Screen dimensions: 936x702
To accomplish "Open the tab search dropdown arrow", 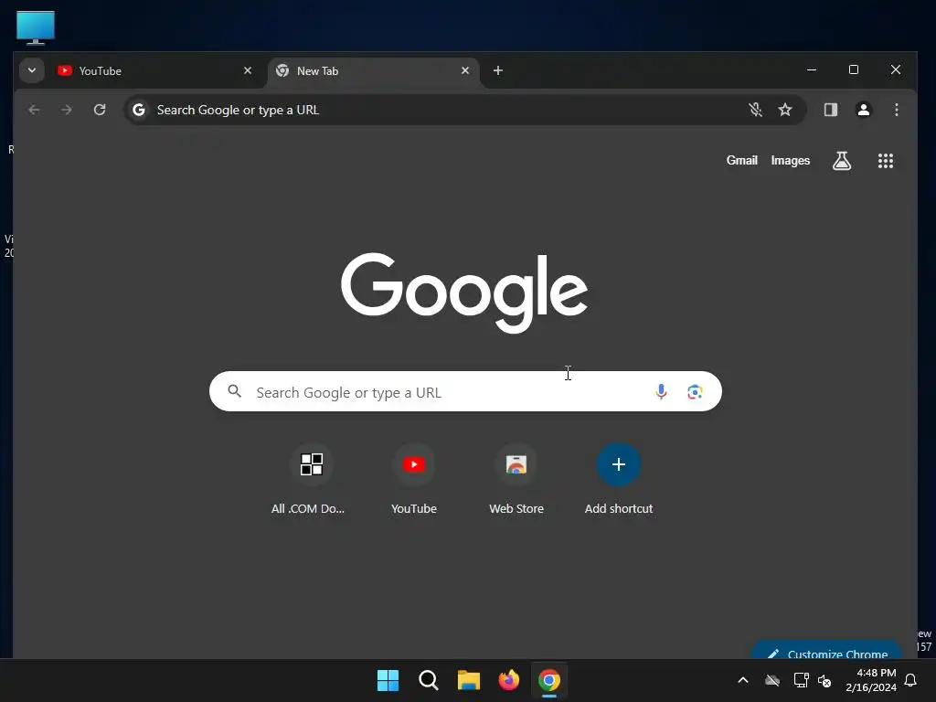I will coord(32,70).
